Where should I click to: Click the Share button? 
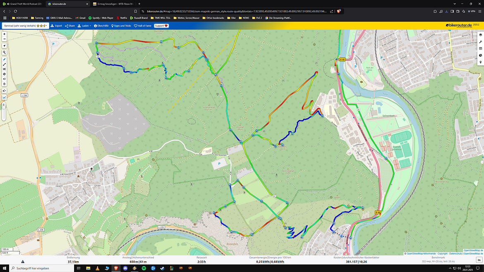(x=70, y=26)
